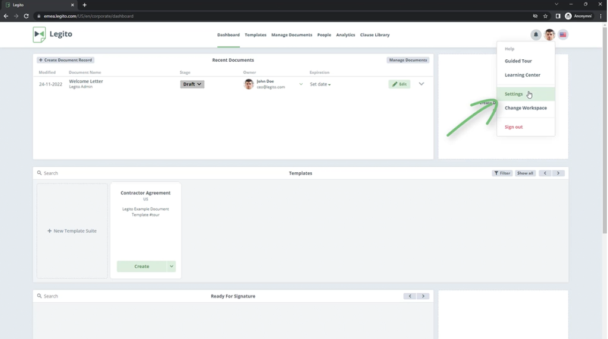Image resolution: width=608 pixels, height=339 pixels.
Task: Expand the Welcome Letter row chevron
Action: (x=422, y=84)
